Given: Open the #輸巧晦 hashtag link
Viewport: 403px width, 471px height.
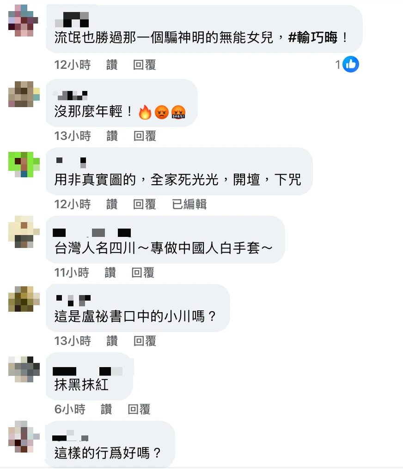Looking at the screenshot, I should [x=313, y=38].
